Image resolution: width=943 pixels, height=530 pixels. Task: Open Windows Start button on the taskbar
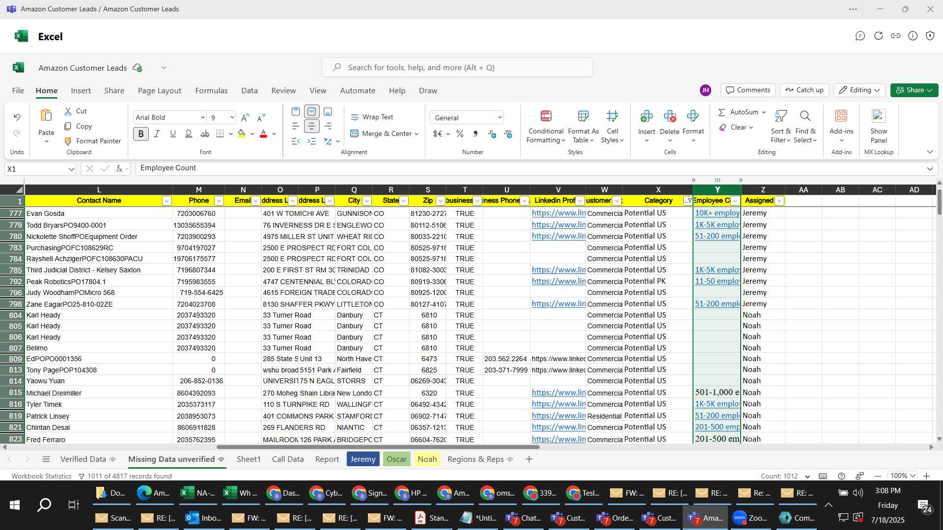coord(15,504)
